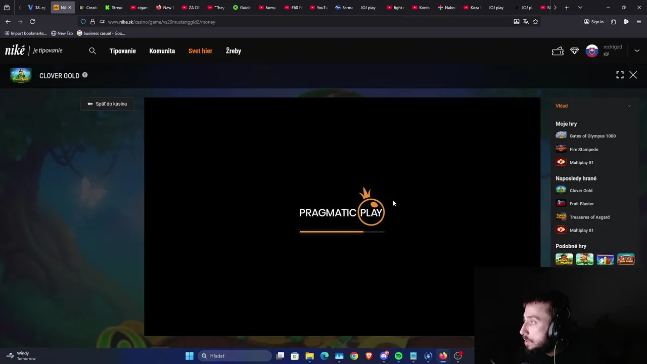Open tracking protection shield icon
The width and height of the screenshot is (647, 364).
(83, 22)
